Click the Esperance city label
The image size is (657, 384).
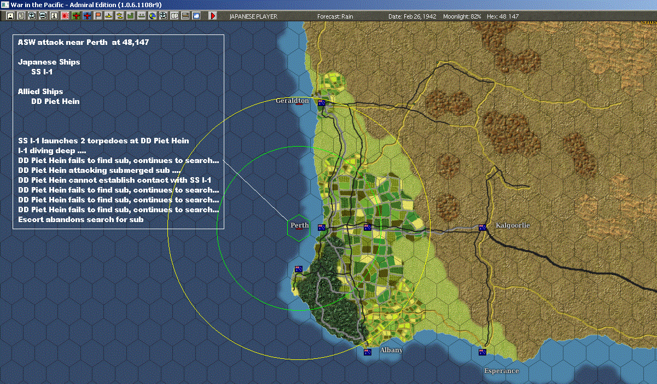(501, 371)
